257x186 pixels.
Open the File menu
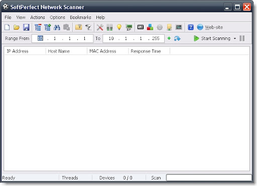point(8,17)
